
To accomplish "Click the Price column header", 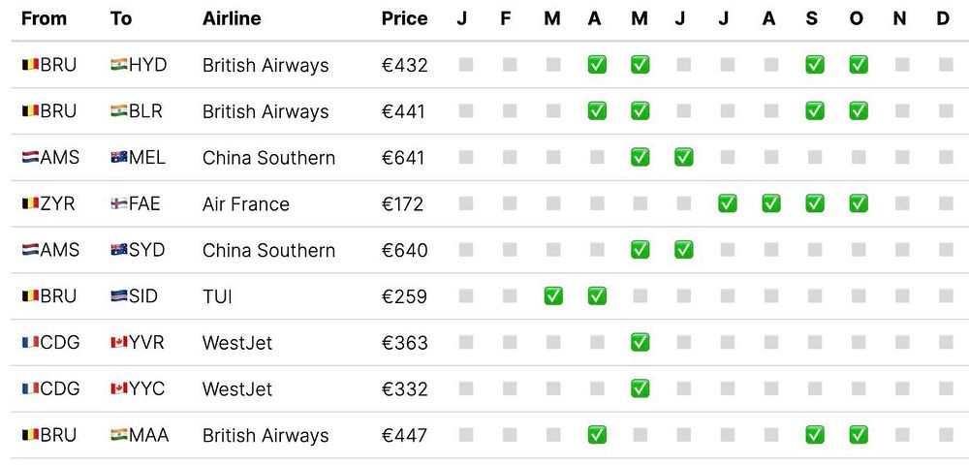I will [x=404, y=18].
